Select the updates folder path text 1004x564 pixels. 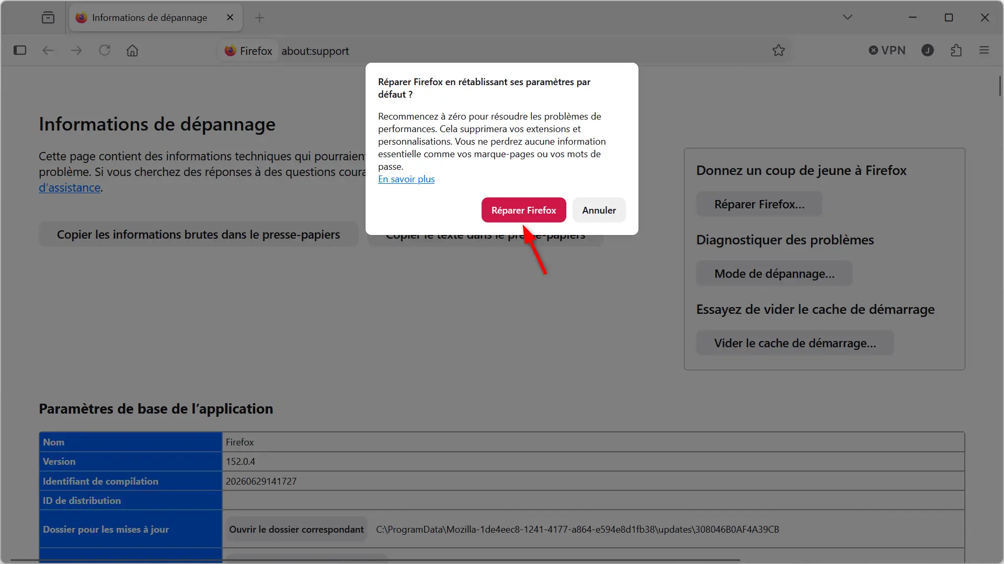tap(577, 530)
